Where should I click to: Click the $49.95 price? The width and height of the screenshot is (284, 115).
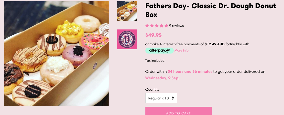153,35
